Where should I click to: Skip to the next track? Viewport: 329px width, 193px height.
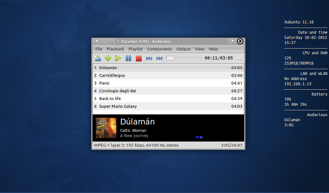[x=159, y=58]
